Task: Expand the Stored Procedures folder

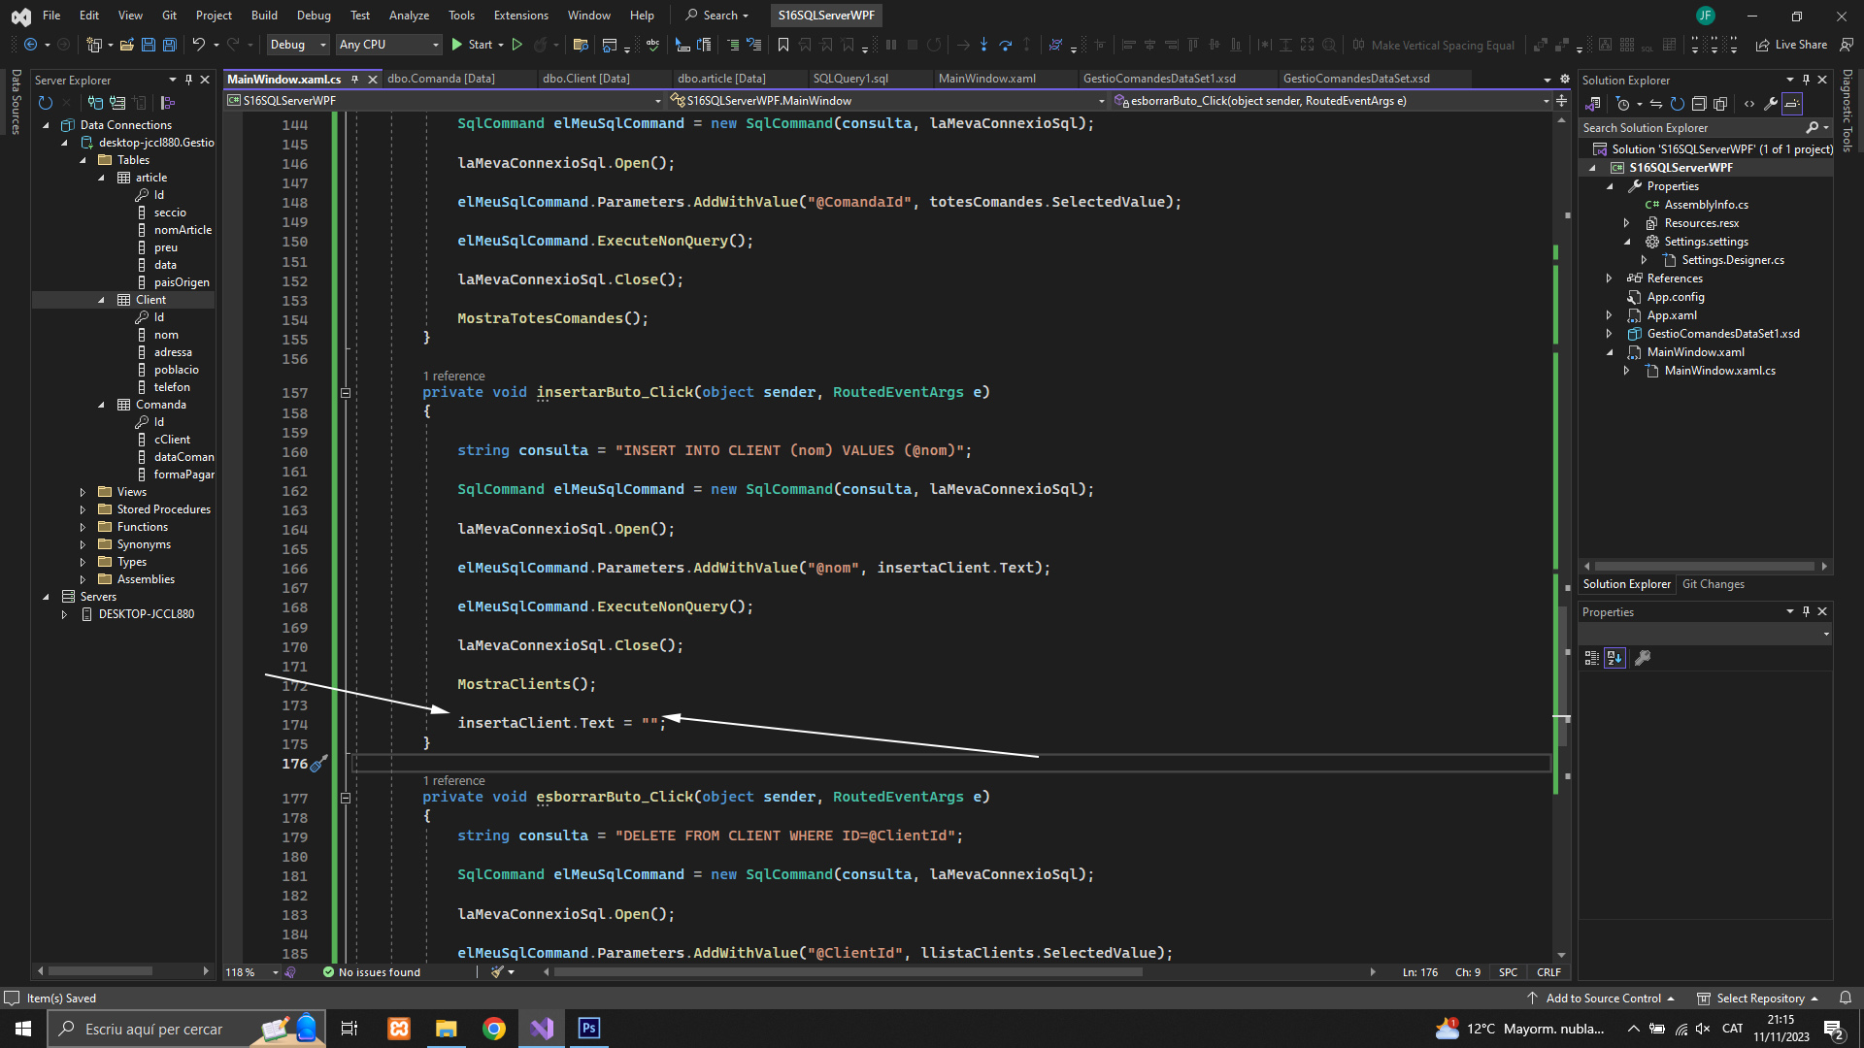Action: pos(83,509)
